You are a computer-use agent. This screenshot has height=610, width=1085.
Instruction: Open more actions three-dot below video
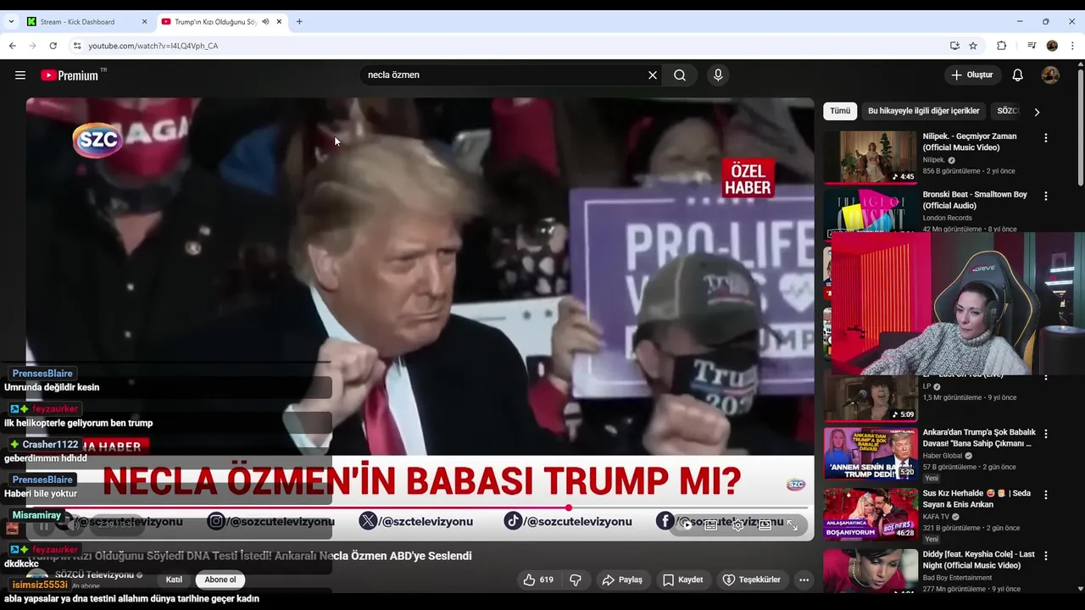(804, 580)
